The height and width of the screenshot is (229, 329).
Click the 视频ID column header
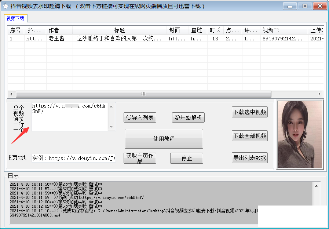(x=284, y=30)
